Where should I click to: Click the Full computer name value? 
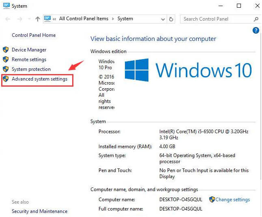181,209
